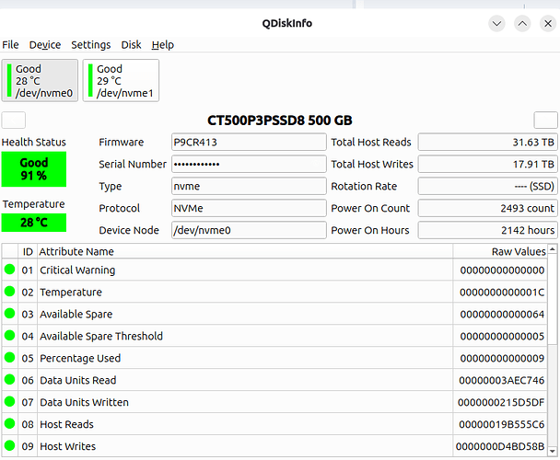The image size is (560, 460).
Task: Click raw value 00000000000005
Action: click(x=502, y=337)
